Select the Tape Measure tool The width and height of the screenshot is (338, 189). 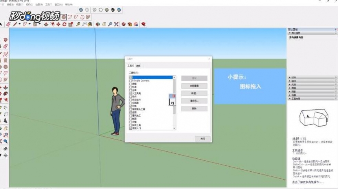(x=78, y=24)
